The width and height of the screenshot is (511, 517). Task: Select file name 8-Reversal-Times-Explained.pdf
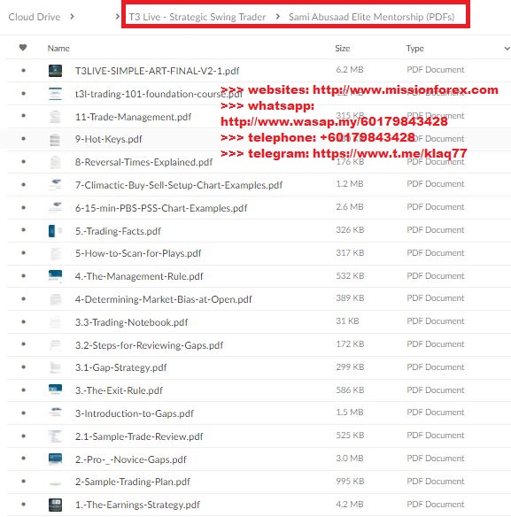pyautogui.click(x=143, y=163)
